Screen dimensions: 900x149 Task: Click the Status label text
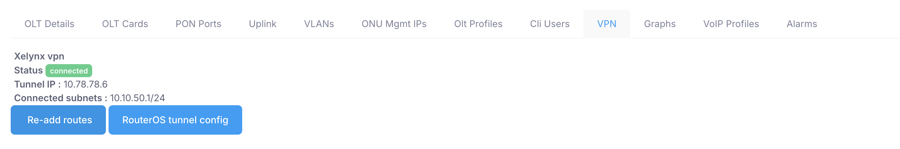[x=28, y=70]
